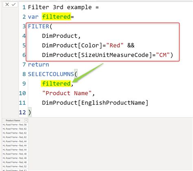Commit the formula with the checkmark icon

(13, 4)
